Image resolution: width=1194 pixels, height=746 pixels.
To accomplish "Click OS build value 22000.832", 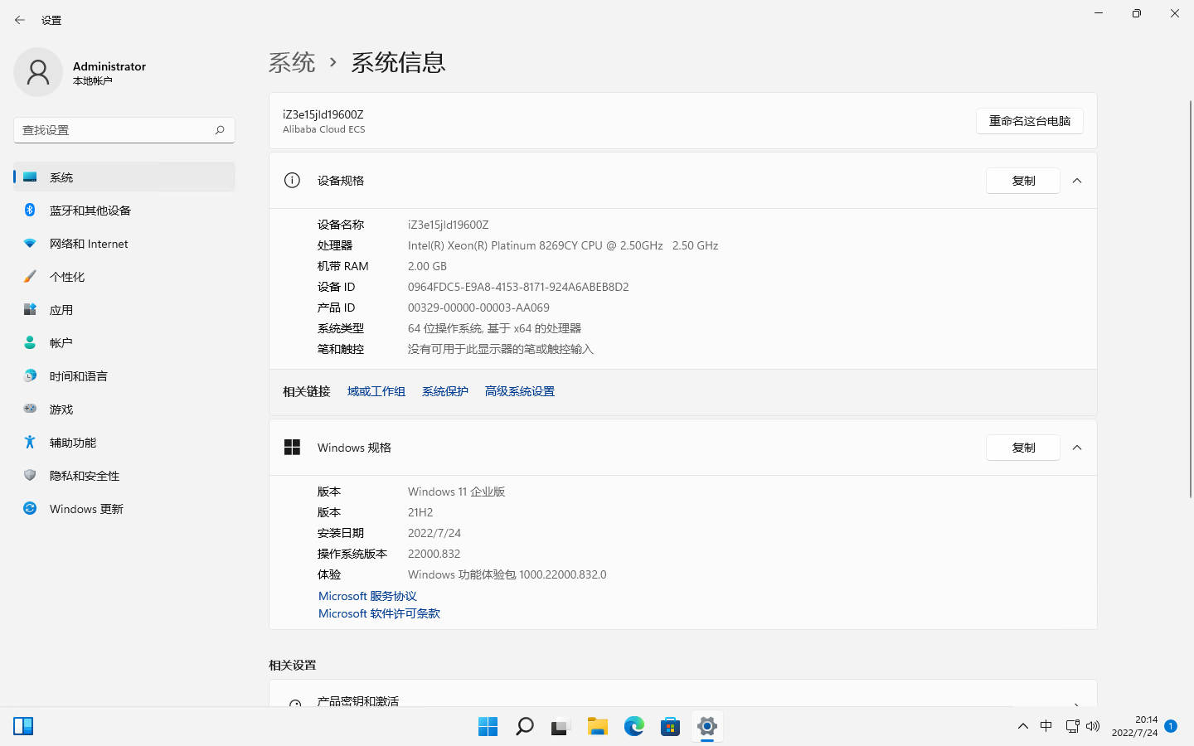I will tap(434, 554).
